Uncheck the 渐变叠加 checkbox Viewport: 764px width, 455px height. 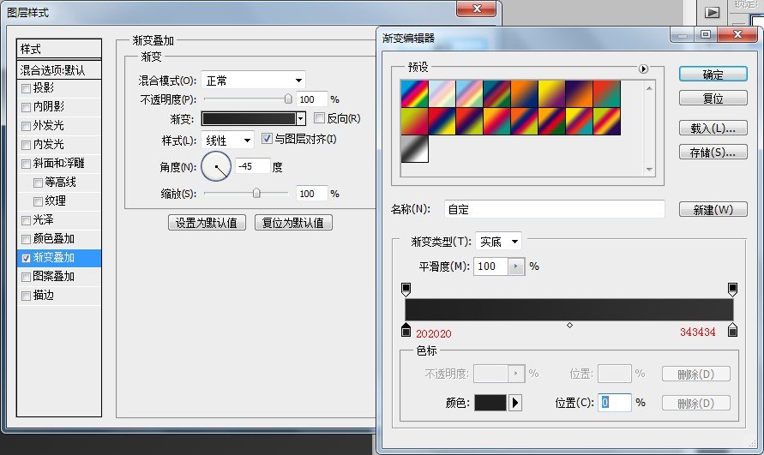point(27,258)
